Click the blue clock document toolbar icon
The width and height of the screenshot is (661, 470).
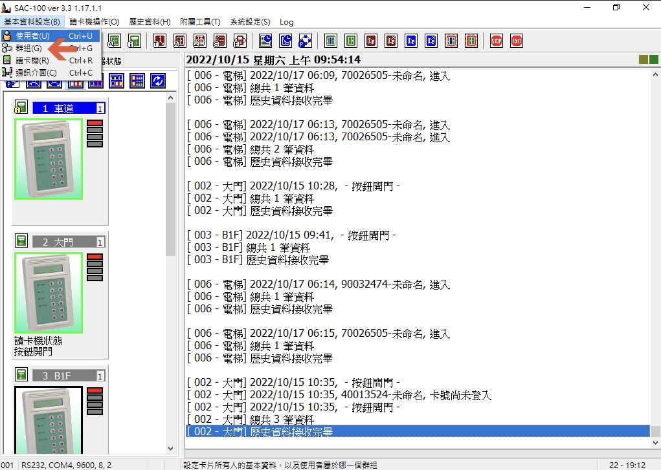(x=265, y=41)
